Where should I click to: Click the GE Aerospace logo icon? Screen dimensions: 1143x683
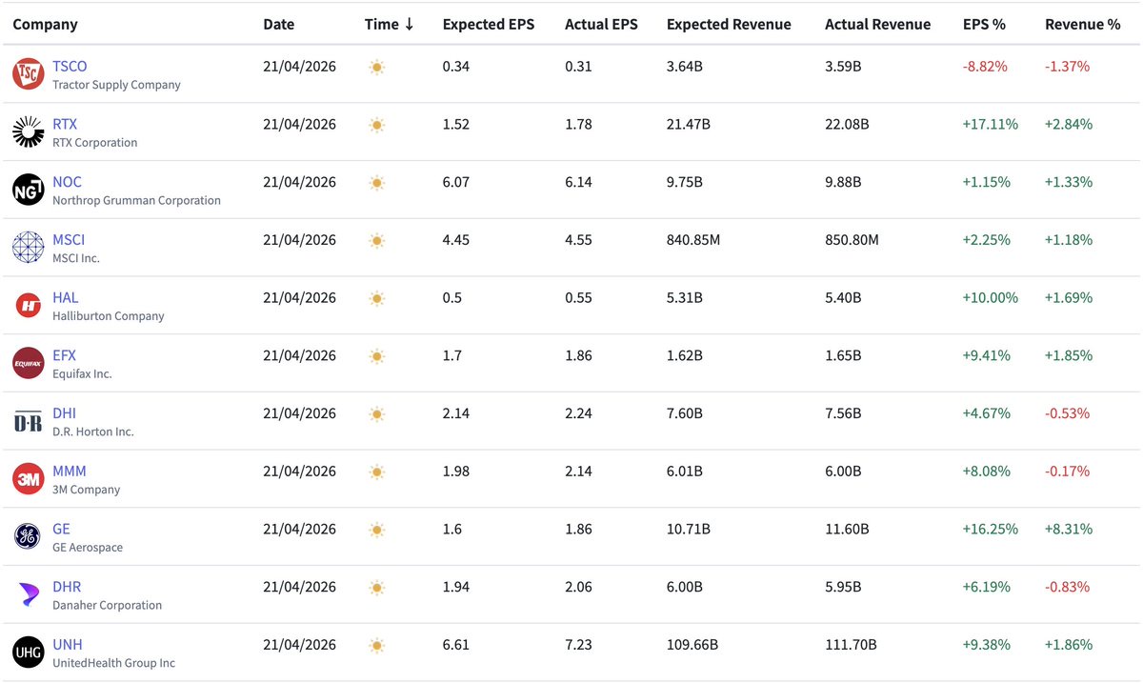click(29, 537)
